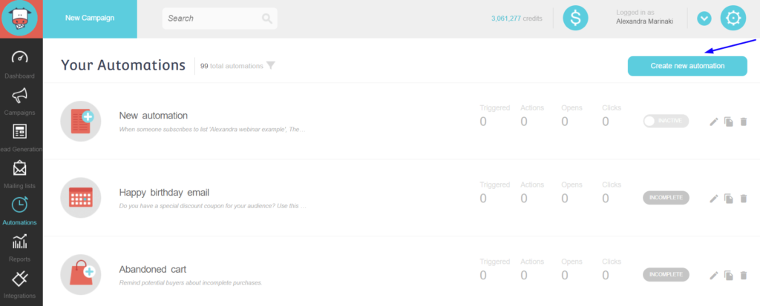Click Happy birthday email's description text
The height and width of the screenshot is (306, 760).
tap(213, 206)
